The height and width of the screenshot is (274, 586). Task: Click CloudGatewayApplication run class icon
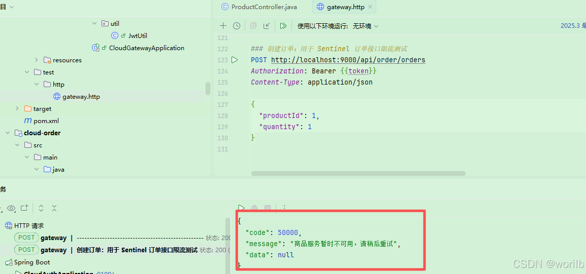coord(96,48)
